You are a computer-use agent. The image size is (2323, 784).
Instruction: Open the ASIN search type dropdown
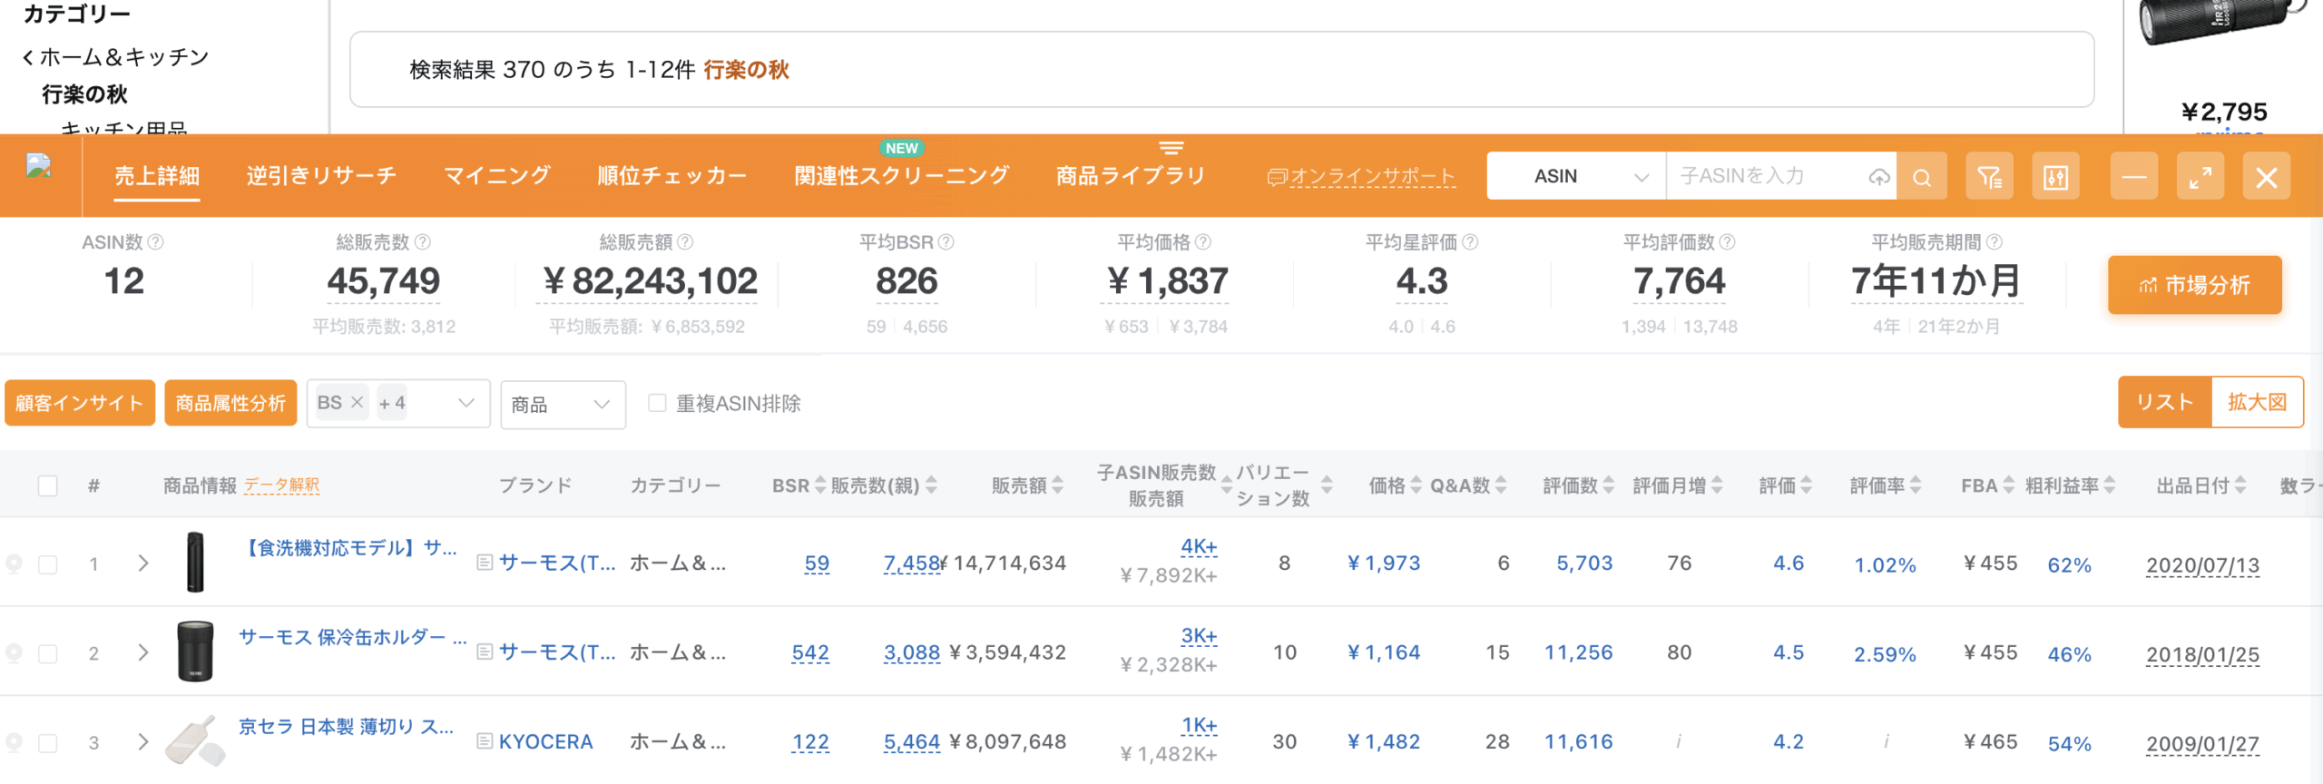point(1576,177)
